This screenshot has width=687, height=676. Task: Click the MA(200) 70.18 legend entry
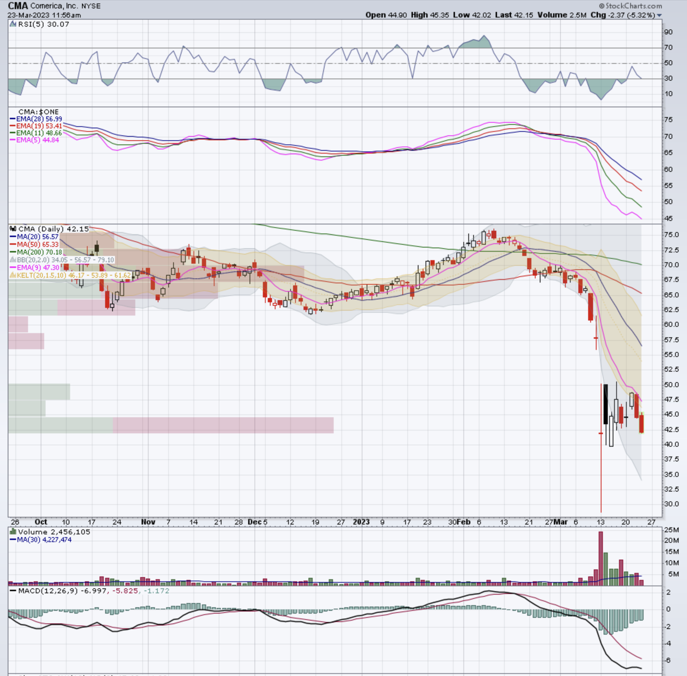[36, 252]
